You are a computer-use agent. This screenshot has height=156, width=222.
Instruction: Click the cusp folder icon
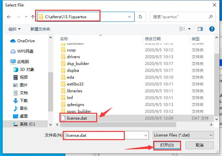[x=63, y=50]
